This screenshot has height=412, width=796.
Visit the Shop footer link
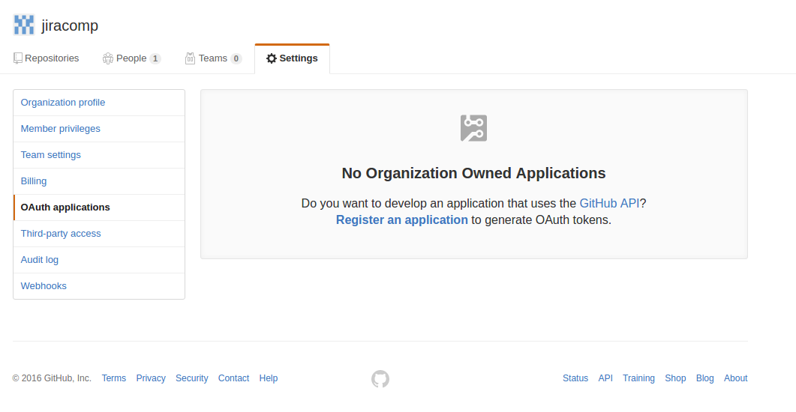coord(675,378)
